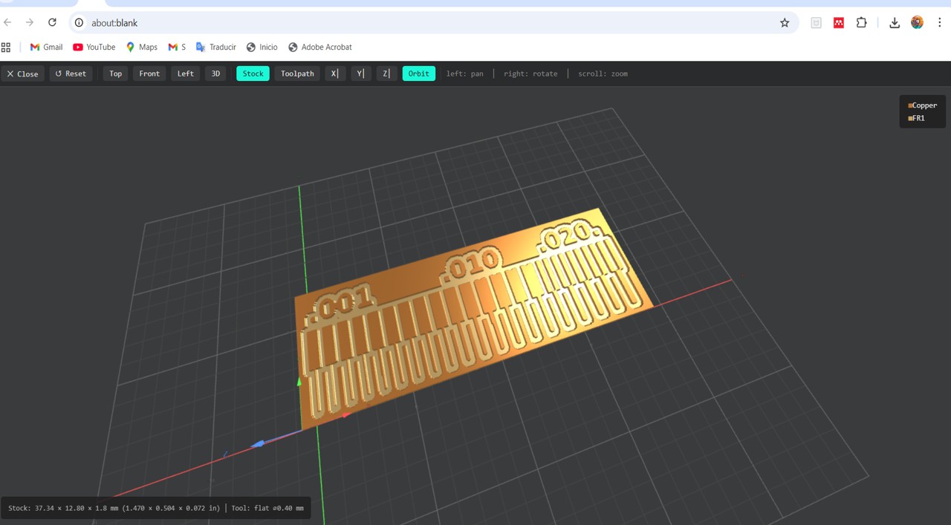Click the right: rotate hint
951x525 pixels.
click(x=530, y=74)
